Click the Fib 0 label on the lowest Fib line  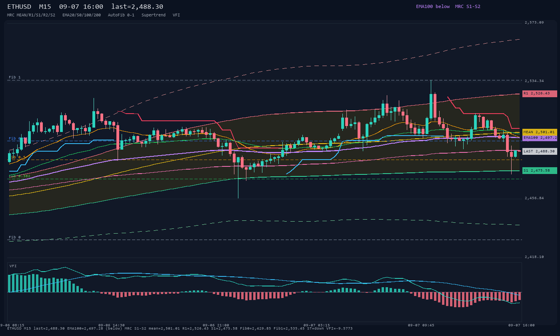pyautogui.click(x=15, y=237)
